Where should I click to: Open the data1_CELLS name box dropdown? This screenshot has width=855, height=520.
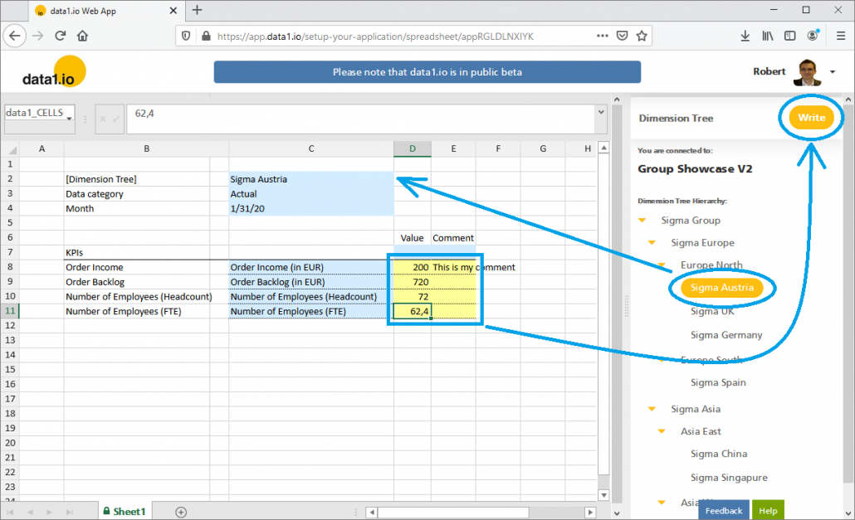[x=70, y=118]
